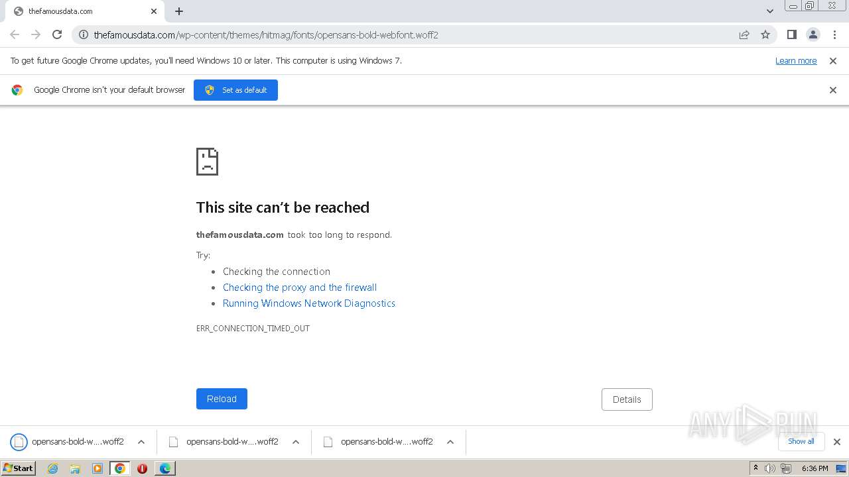Open the Windows Start menu
This screenshot has height=477, width=849.
tap(18, 468)
